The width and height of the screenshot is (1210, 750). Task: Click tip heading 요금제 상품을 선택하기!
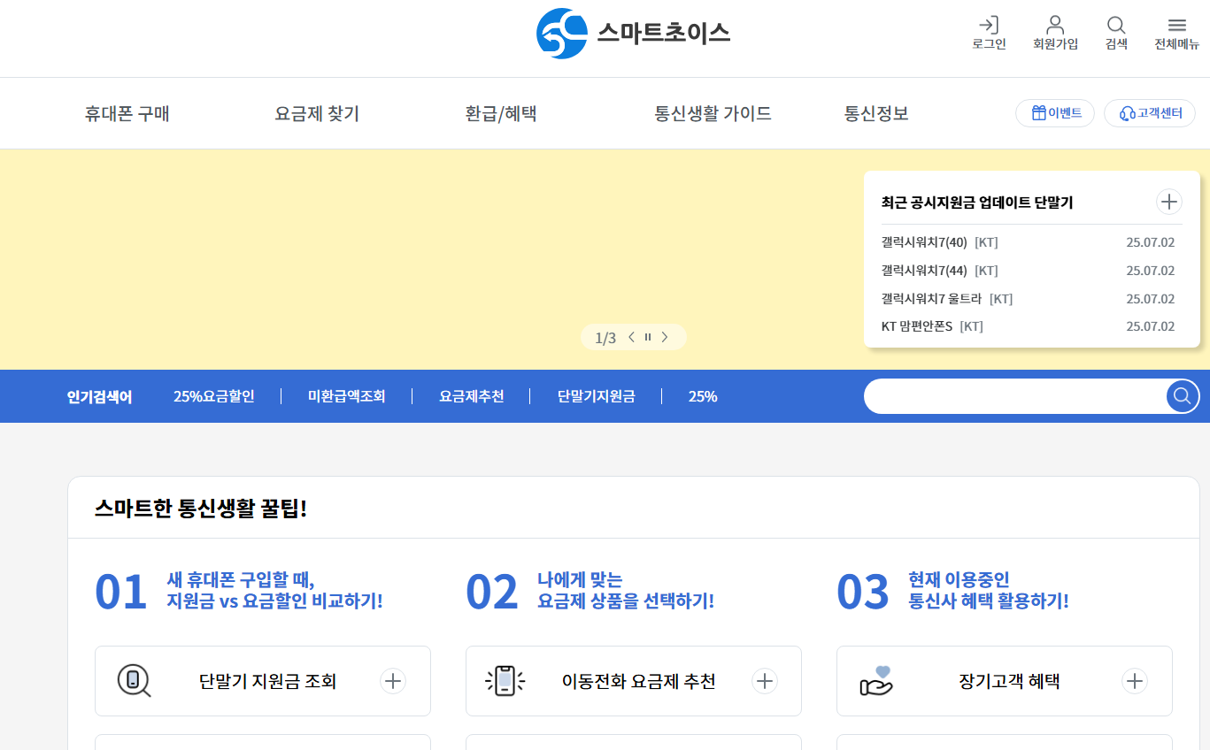click(x=626, y=601)
